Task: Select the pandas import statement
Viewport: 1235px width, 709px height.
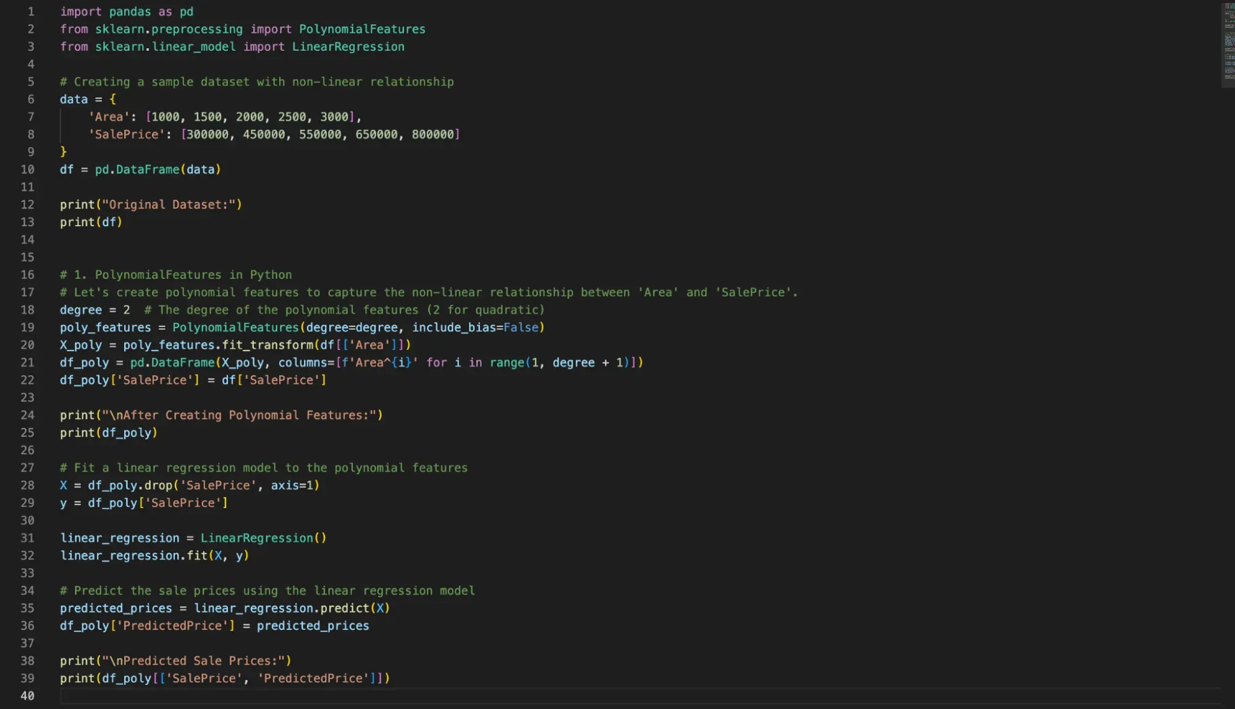Action: point(126,11)
